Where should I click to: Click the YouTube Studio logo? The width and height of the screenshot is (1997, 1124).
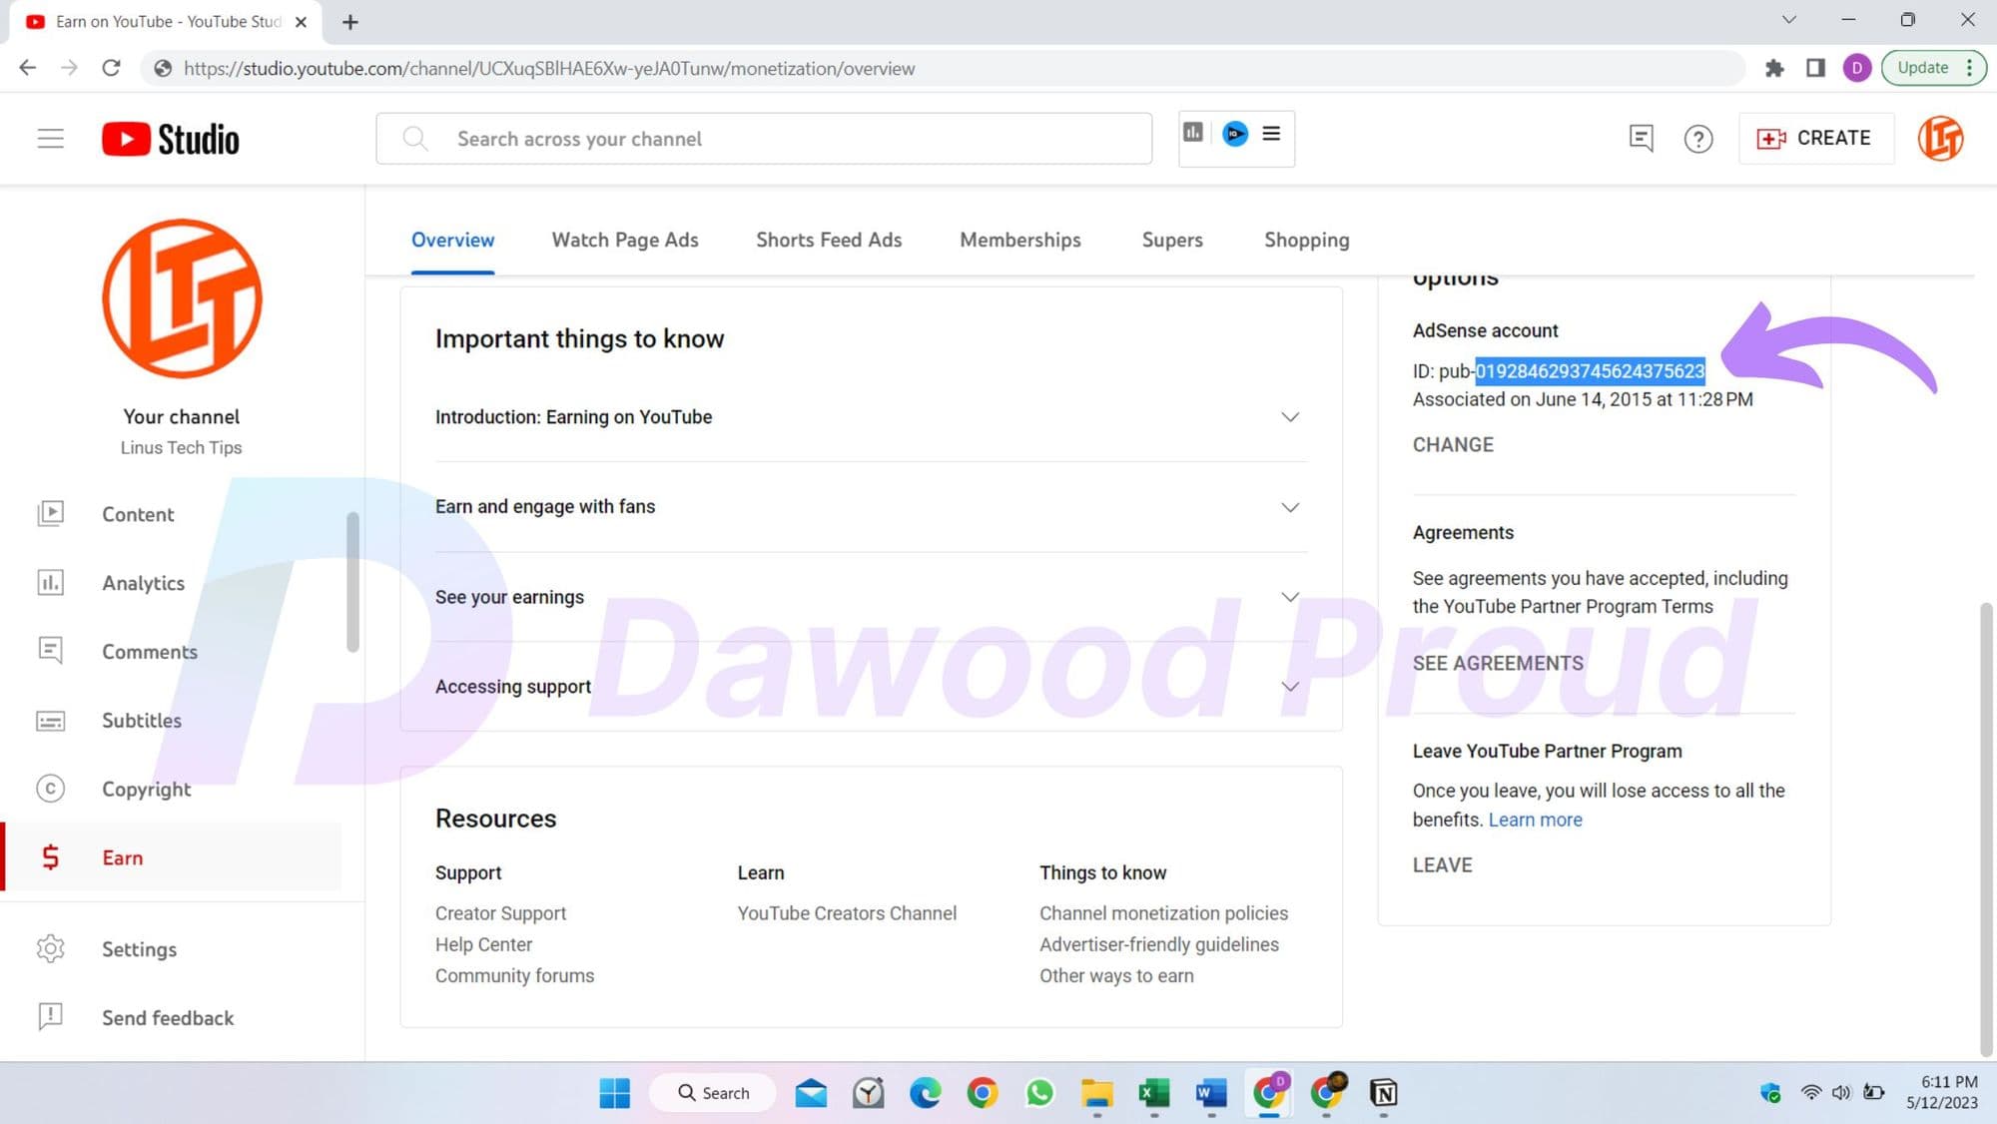171,139
